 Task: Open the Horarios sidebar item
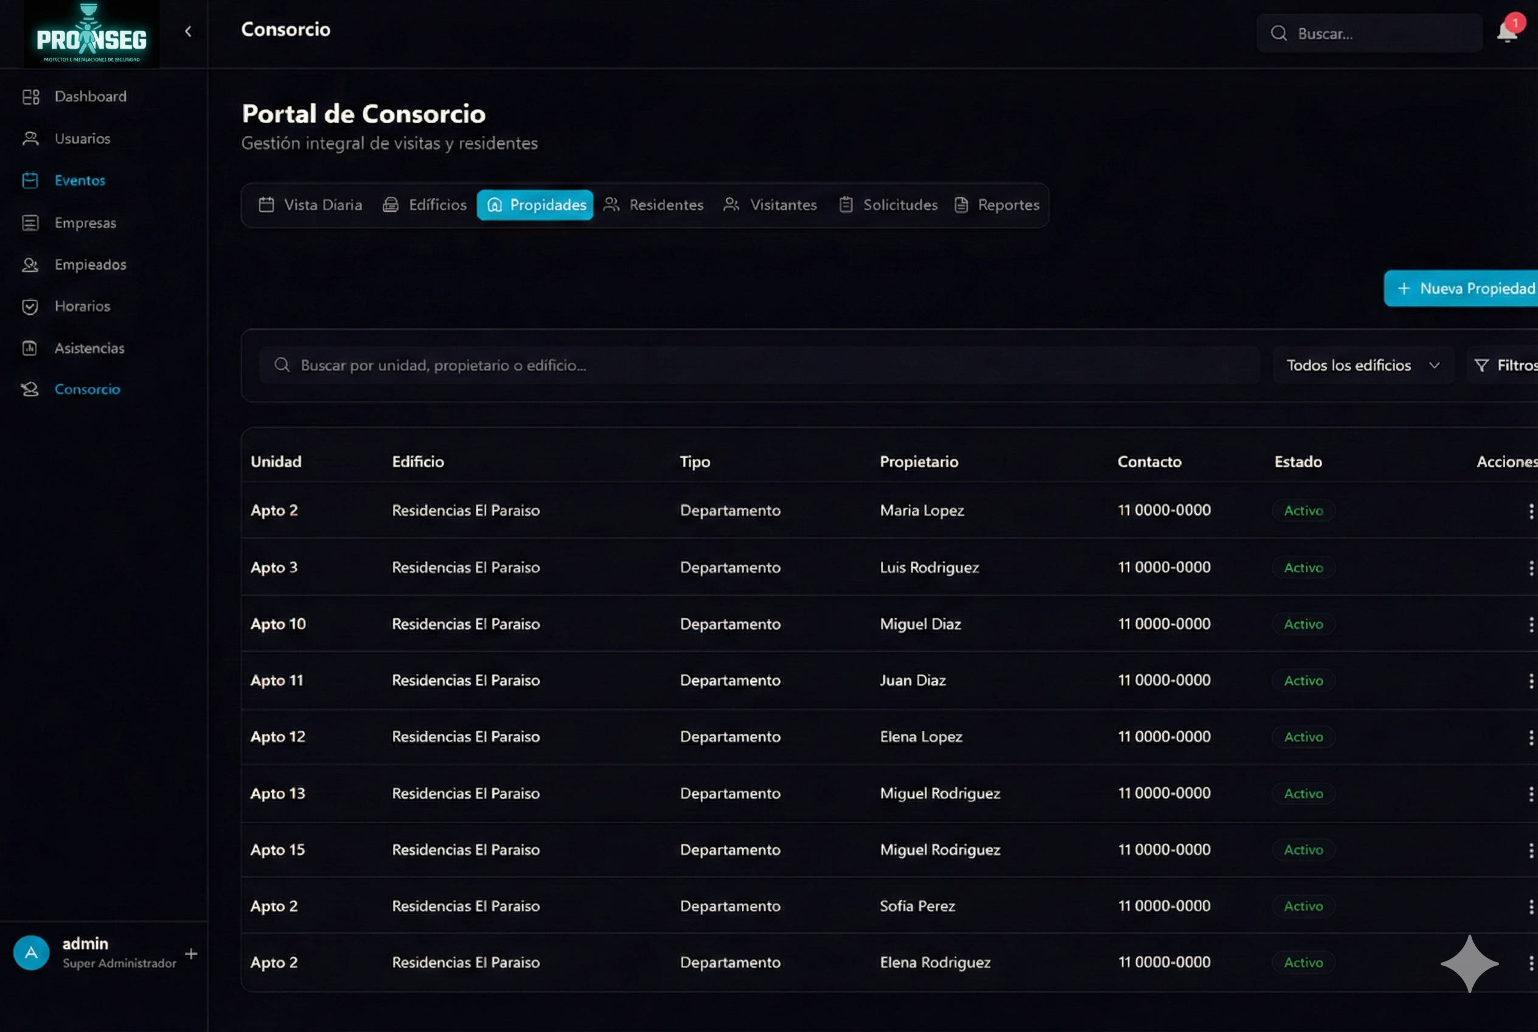(82, 306)
